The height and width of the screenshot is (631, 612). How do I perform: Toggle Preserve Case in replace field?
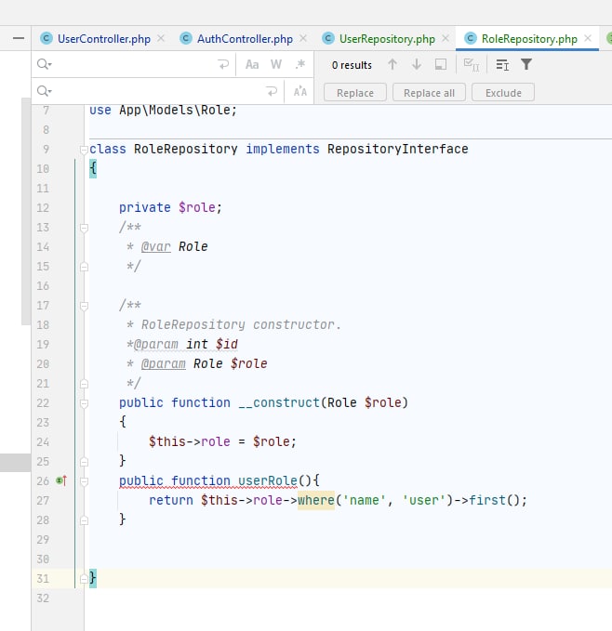coord(299,92)
